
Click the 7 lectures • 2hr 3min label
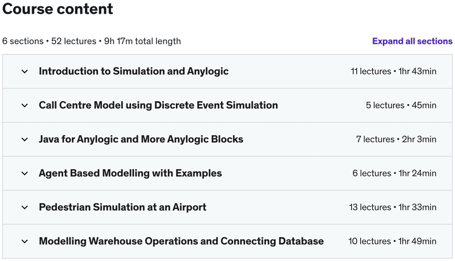pos(396,140)
